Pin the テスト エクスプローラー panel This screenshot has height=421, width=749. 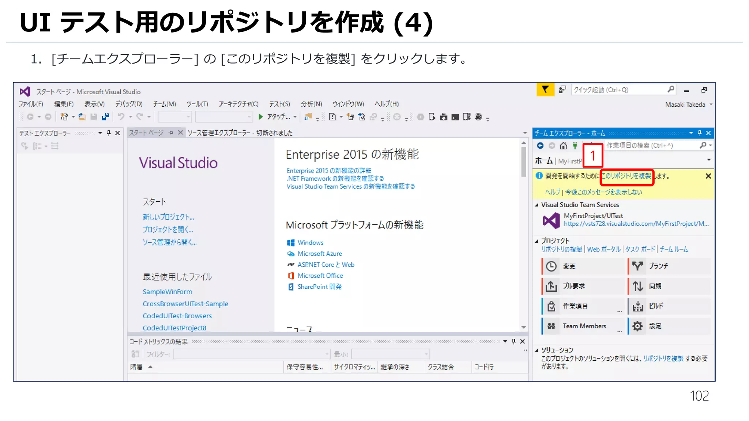click(x=109, y=133)
